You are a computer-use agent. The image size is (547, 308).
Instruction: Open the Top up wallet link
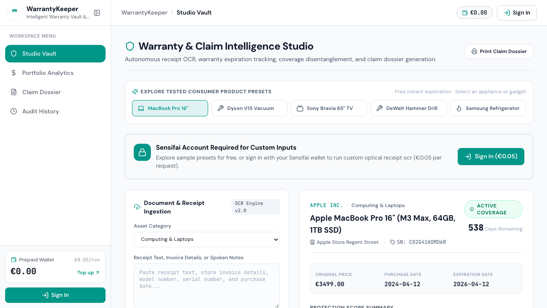88,272
